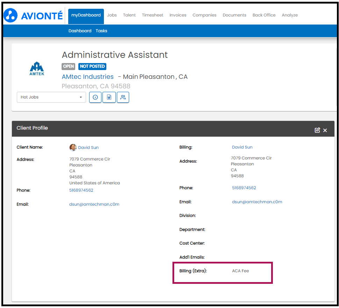Open the AMtec Industries company link
This screenshot has width=339, height=308.
[x=87, y=77]
